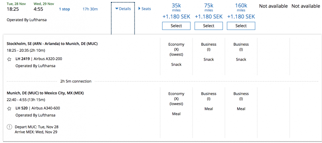This screenshot has width=322, height=143.
Task: Click the info icon beside Depart MUC
Action: pyautogui.click(x=9, y=127)
